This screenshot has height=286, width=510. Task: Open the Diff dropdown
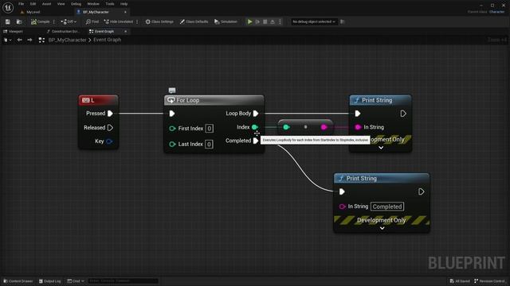point(69,21)
